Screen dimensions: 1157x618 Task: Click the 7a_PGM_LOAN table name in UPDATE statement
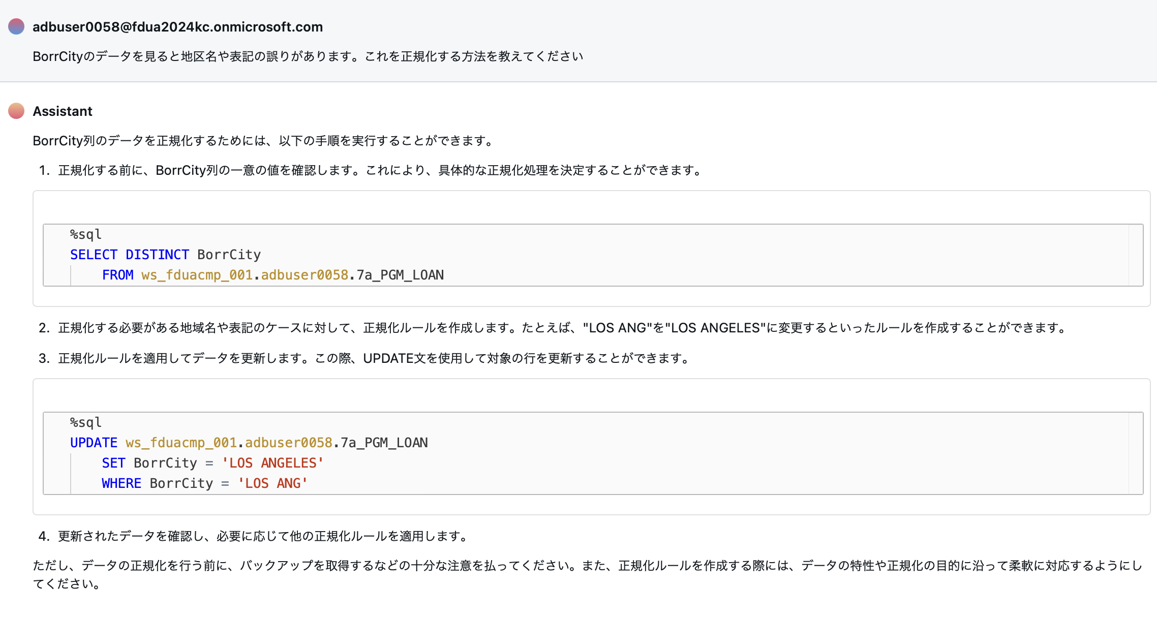pos(384,443)
